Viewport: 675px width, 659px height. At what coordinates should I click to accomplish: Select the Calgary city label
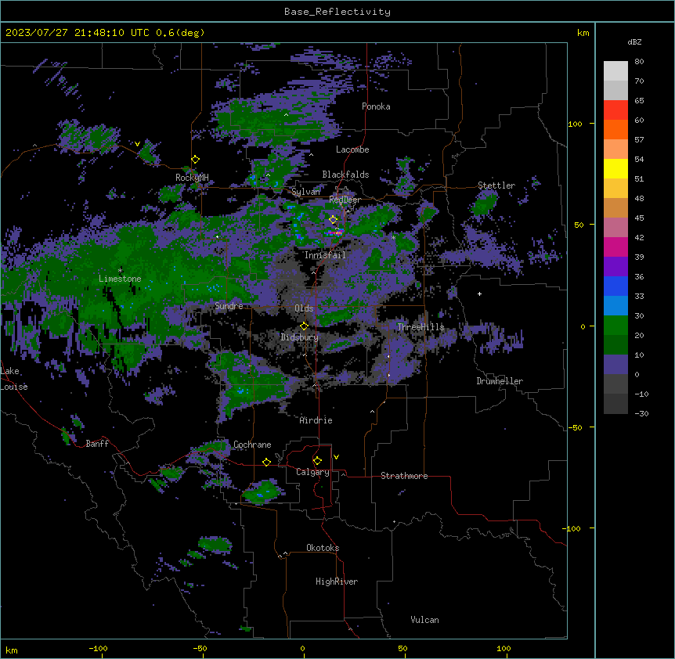point(312,472)
